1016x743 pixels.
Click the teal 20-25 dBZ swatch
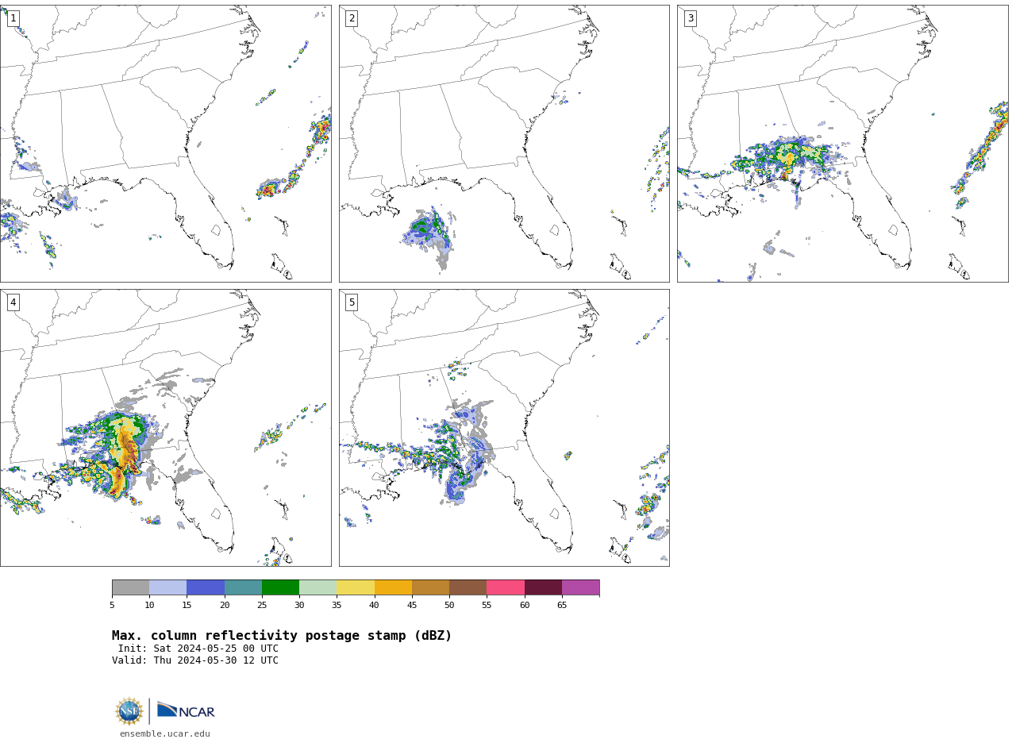coord(243,587)
